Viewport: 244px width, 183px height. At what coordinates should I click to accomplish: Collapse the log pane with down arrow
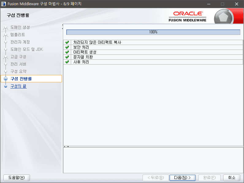point(68,147)
